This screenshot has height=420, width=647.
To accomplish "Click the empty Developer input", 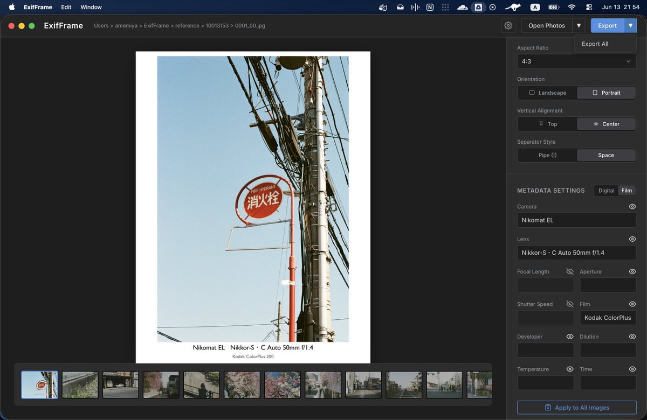I will [545, 350].
